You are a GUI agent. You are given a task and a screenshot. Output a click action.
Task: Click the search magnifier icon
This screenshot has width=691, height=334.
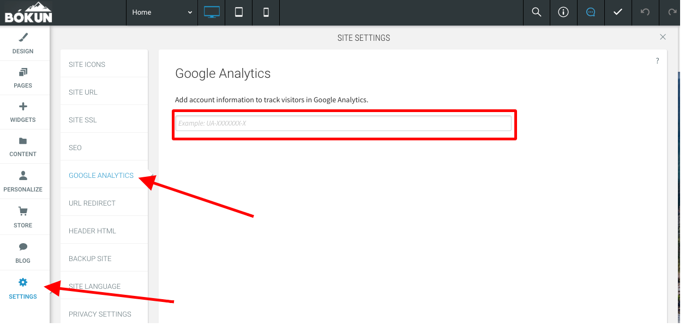coord(537,12)
